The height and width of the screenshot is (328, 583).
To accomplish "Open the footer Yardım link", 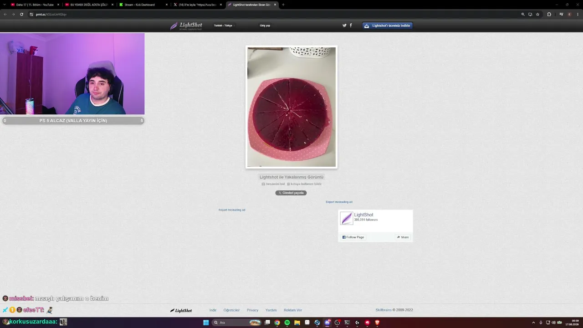I will [271, 310].
